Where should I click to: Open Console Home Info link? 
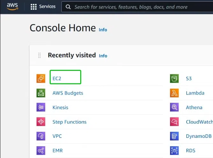pyautogui.click(x=103, y=30)
